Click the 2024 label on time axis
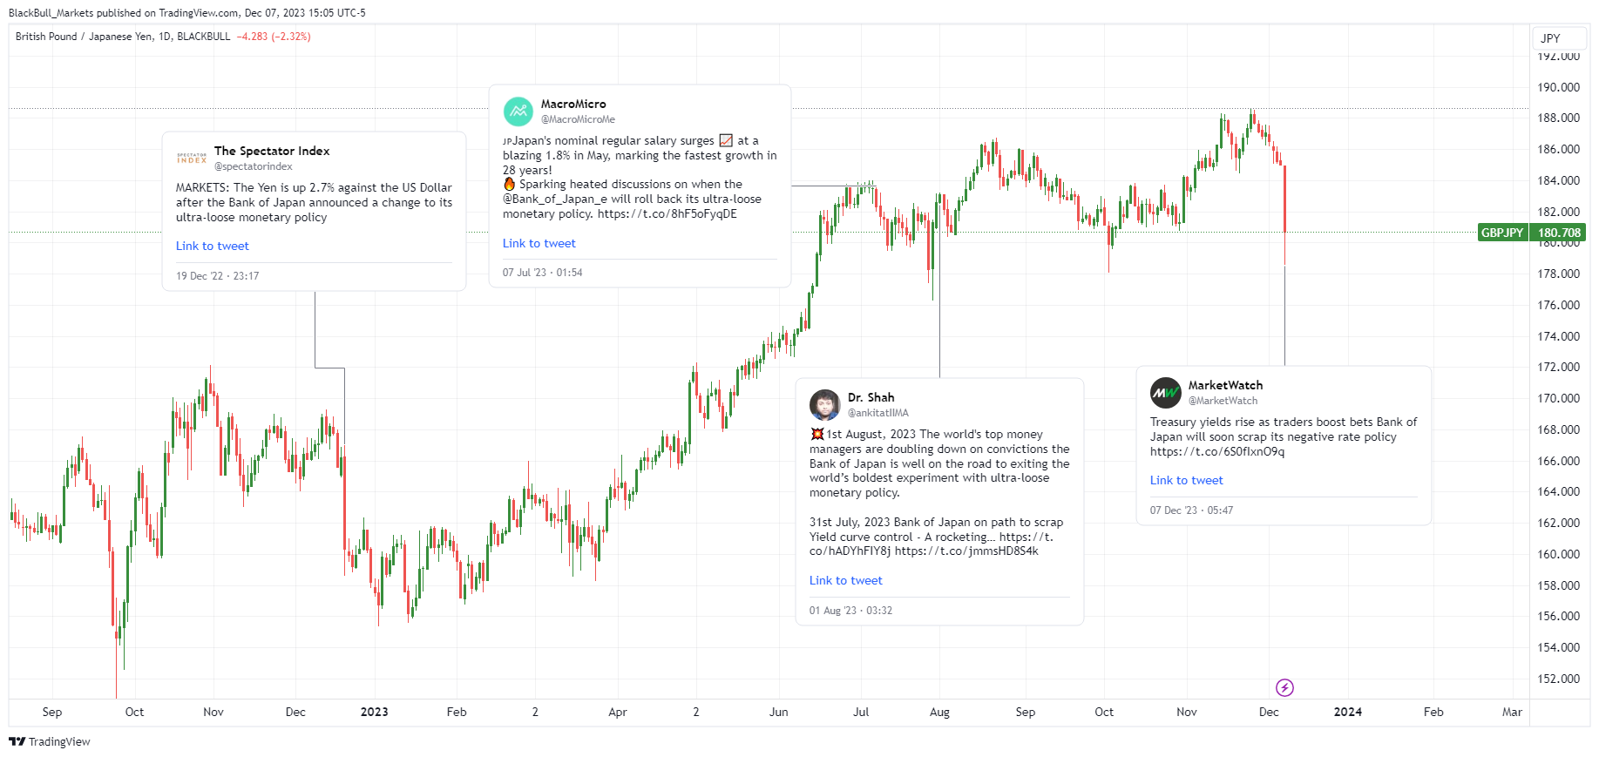1599x757 pixels. point(1347,712)
